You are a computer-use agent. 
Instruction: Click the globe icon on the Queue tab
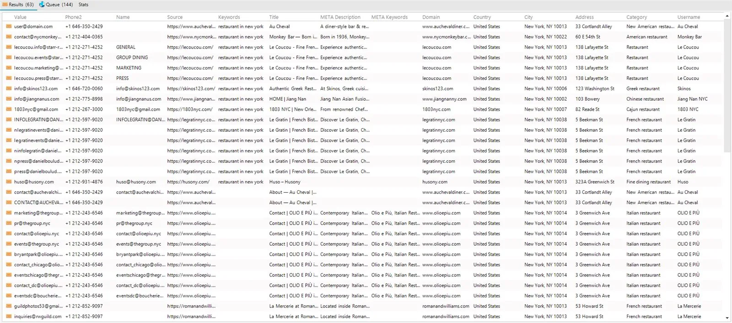(42, 5)
